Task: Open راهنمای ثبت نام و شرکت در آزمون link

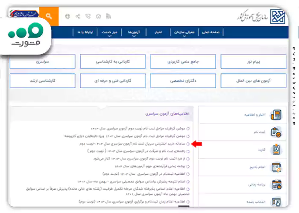Action: pyautogui.click(x=136, y=151)
